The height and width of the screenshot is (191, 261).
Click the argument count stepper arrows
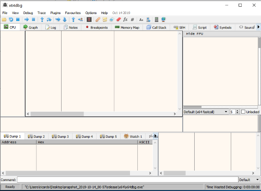click(x=238, y=112)
